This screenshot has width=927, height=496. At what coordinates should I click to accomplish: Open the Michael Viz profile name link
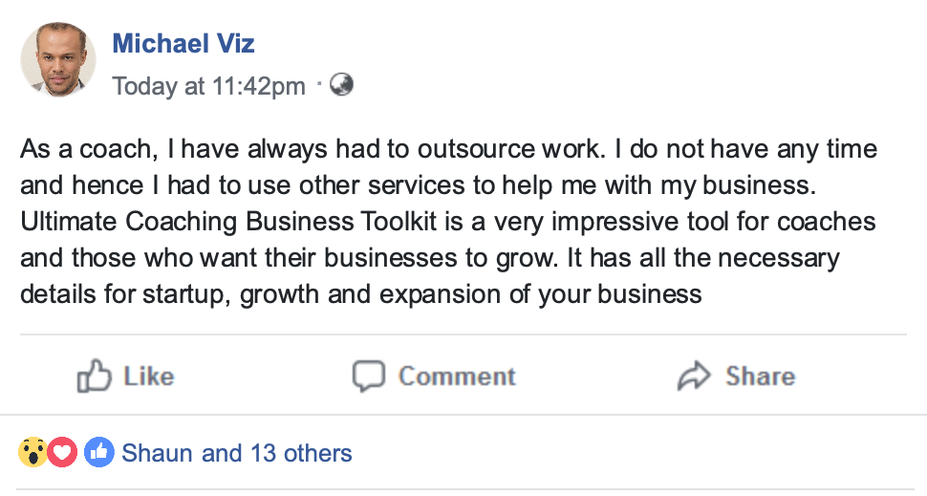(x=183, y=43)
